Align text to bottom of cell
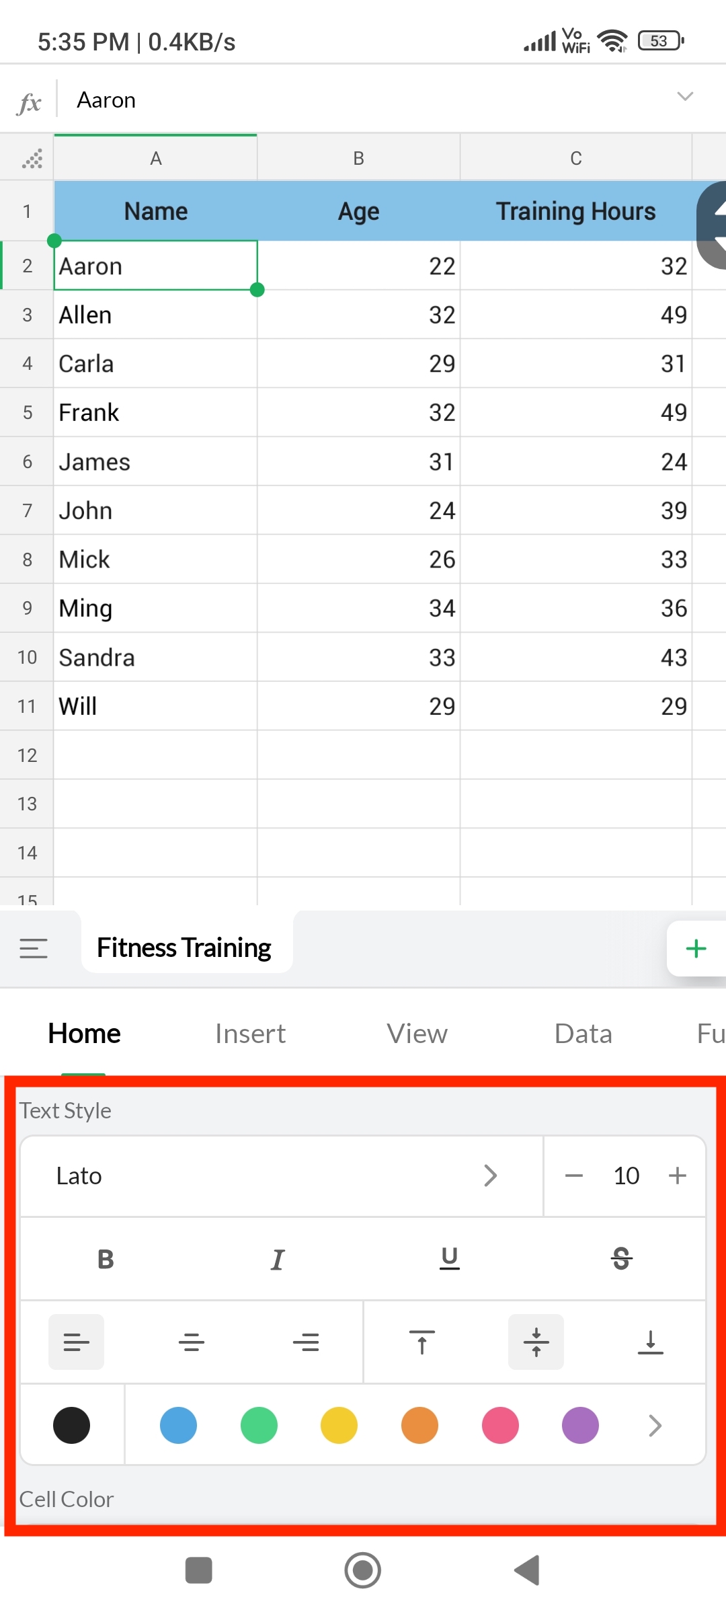Screen dimensions: 726x1614 (650, 1342)
